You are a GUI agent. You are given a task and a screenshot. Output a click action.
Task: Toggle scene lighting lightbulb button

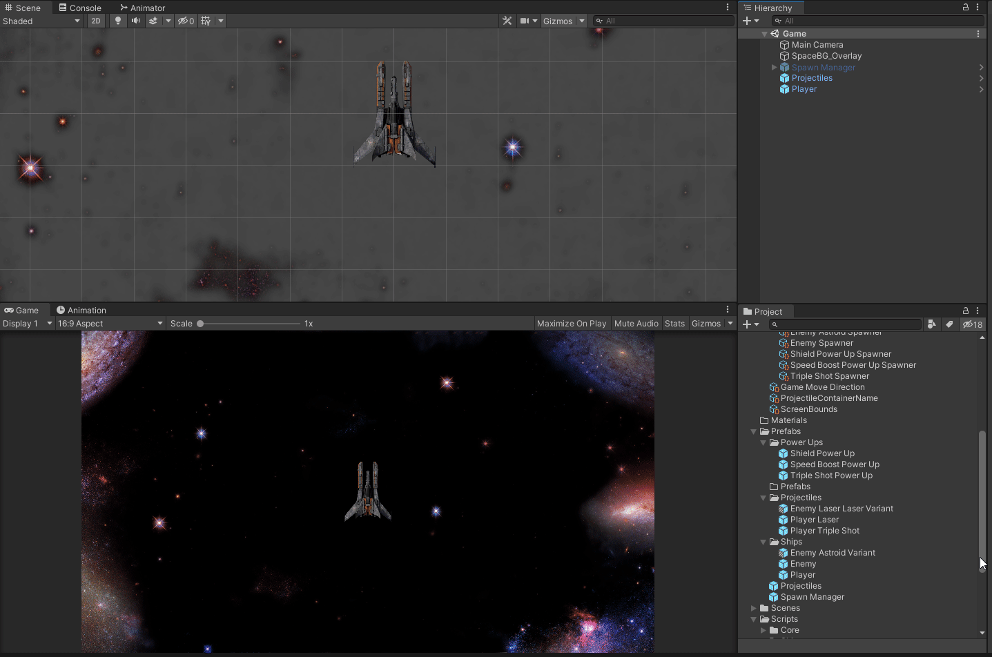118,21
